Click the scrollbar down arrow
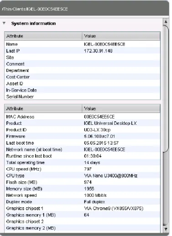Screen dimensions: 172x236 click(x=166, y=229)
